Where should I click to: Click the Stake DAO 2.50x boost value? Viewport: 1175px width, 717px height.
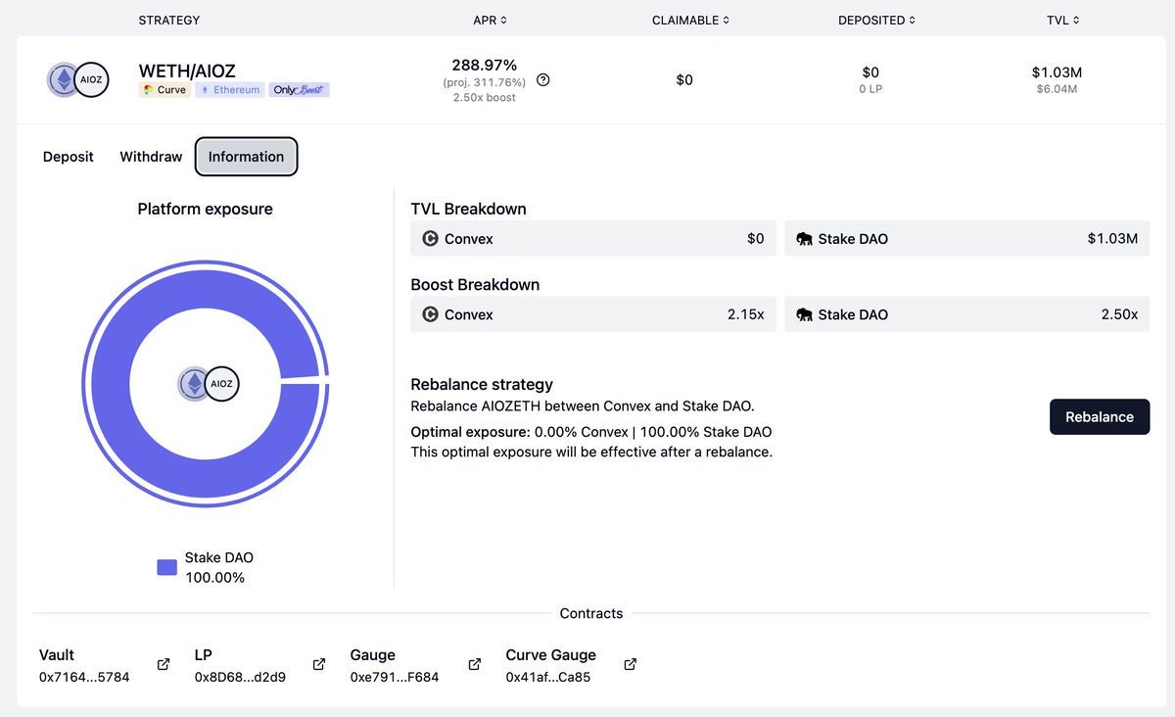click(1119, 314)
